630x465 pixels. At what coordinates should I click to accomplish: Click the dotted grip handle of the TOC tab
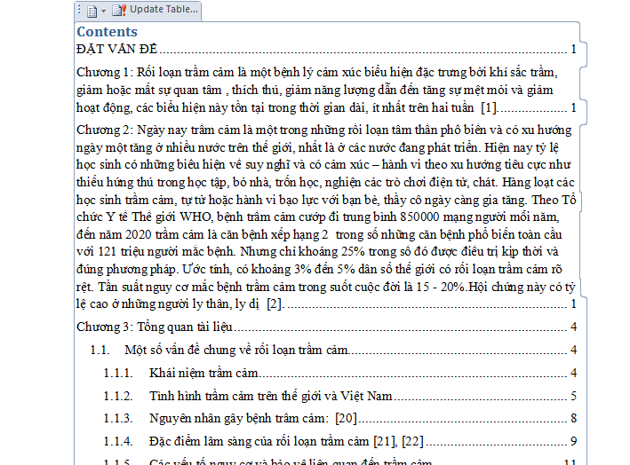pyautogui.click(x=81, y=11)
